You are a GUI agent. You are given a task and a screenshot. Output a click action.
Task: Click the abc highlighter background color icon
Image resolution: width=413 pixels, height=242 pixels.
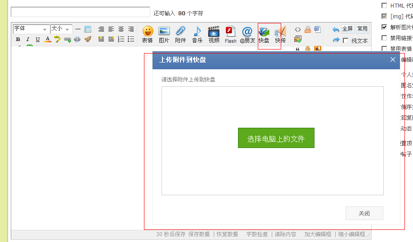[x=58, y=39]
